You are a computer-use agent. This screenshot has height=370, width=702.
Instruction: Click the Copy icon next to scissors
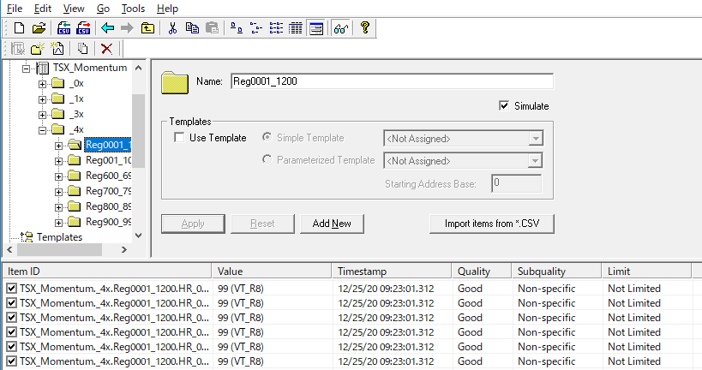[x=192, y=28]
